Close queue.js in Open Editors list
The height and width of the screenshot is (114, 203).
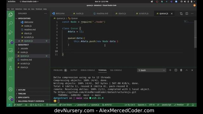19,41
